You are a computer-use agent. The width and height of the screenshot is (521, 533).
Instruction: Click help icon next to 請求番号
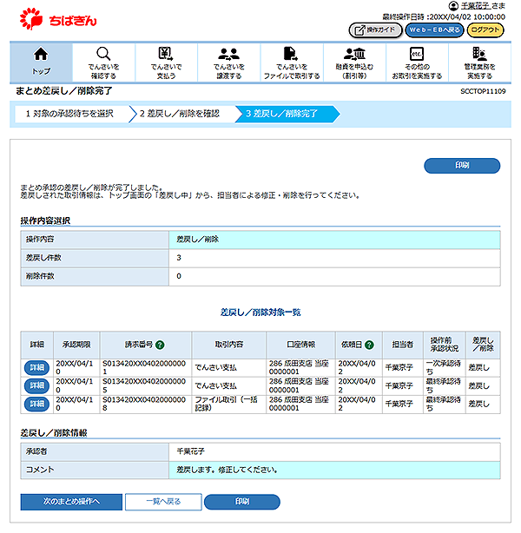pyautogui.click(x=161, y=345)
